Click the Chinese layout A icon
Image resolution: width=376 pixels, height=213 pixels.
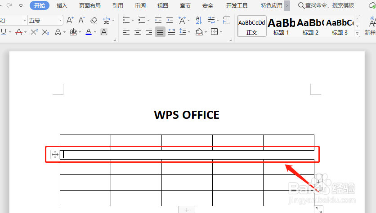pos(182,20)
